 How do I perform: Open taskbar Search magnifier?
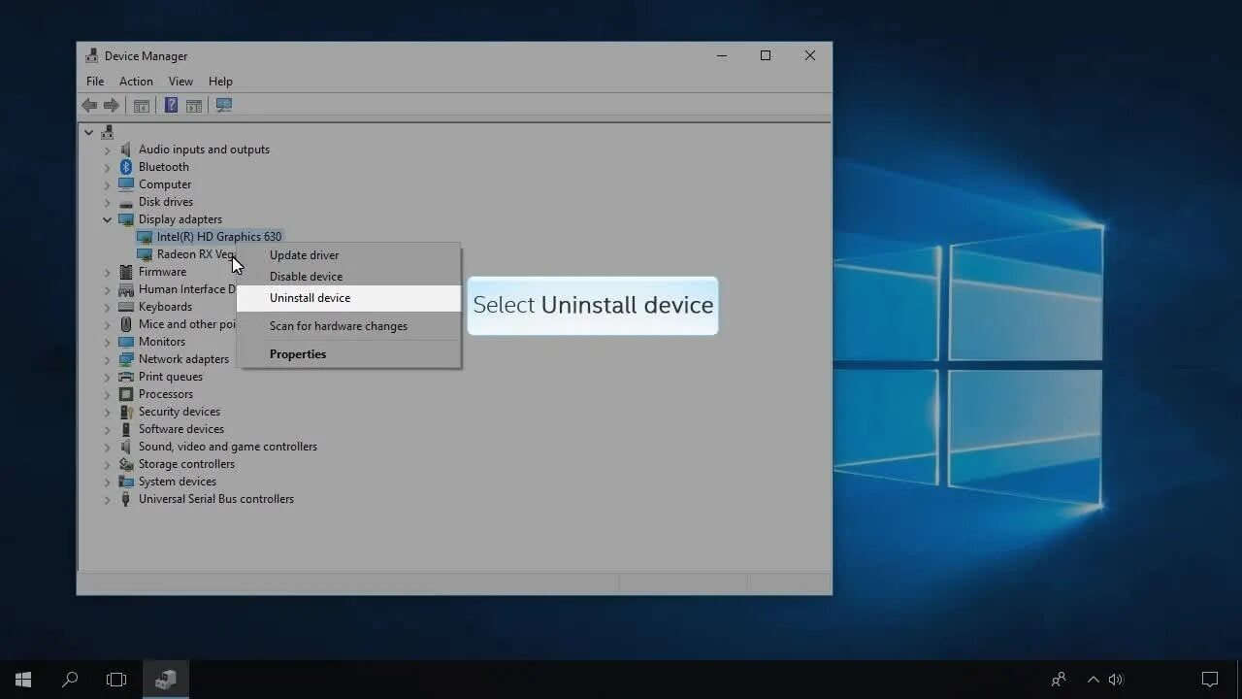(x=70, y=680)
